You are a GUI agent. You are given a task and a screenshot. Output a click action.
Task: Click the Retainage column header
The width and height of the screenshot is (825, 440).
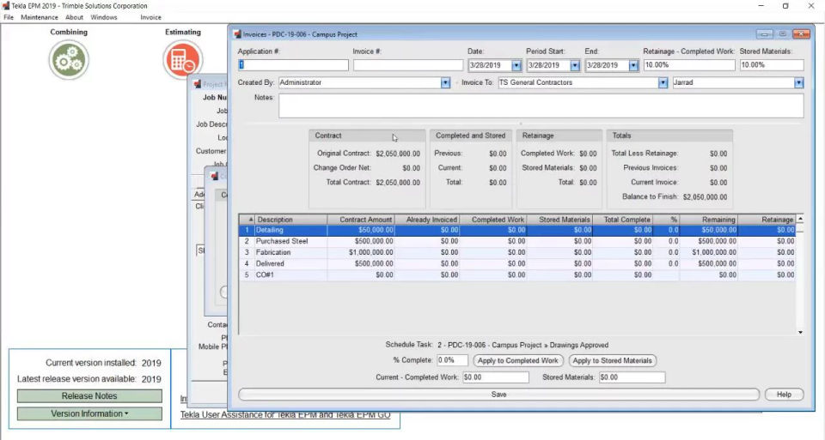point(766,220)
